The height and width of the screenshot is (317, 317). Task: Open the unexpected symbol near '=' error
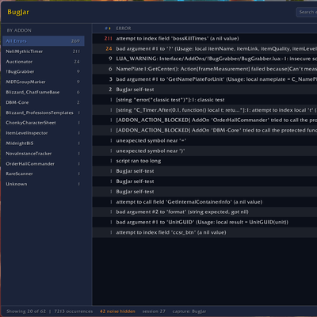[x=204, y=140]
